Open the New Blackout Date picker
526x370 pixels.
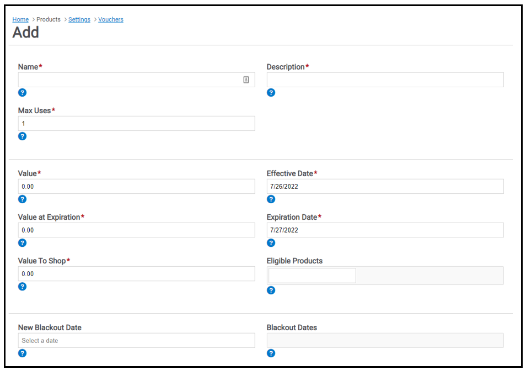(x=137, y=340)
